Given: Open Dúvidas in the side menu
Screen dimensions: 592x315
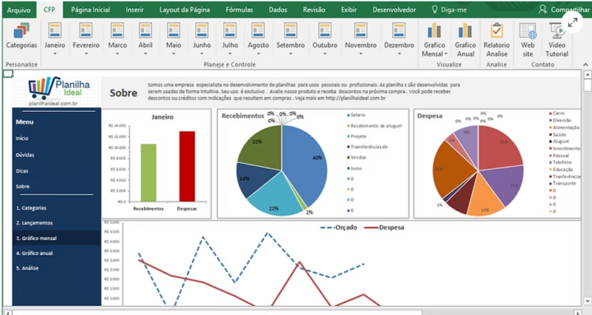Looking at the screenshot, I should (x=25, y=155).
